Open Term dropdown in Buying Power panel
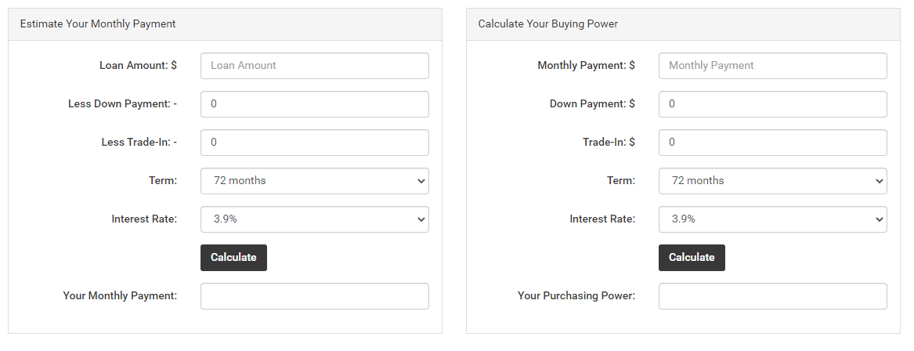Screen dimensions: 914x351 coord(773,181)
